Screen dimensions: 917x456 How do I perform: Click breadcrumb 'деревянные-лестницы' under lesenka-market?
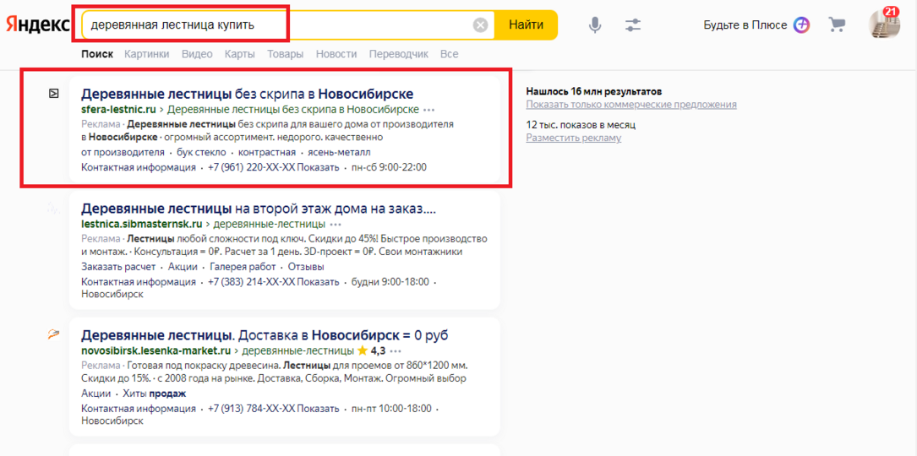[298, 351]
